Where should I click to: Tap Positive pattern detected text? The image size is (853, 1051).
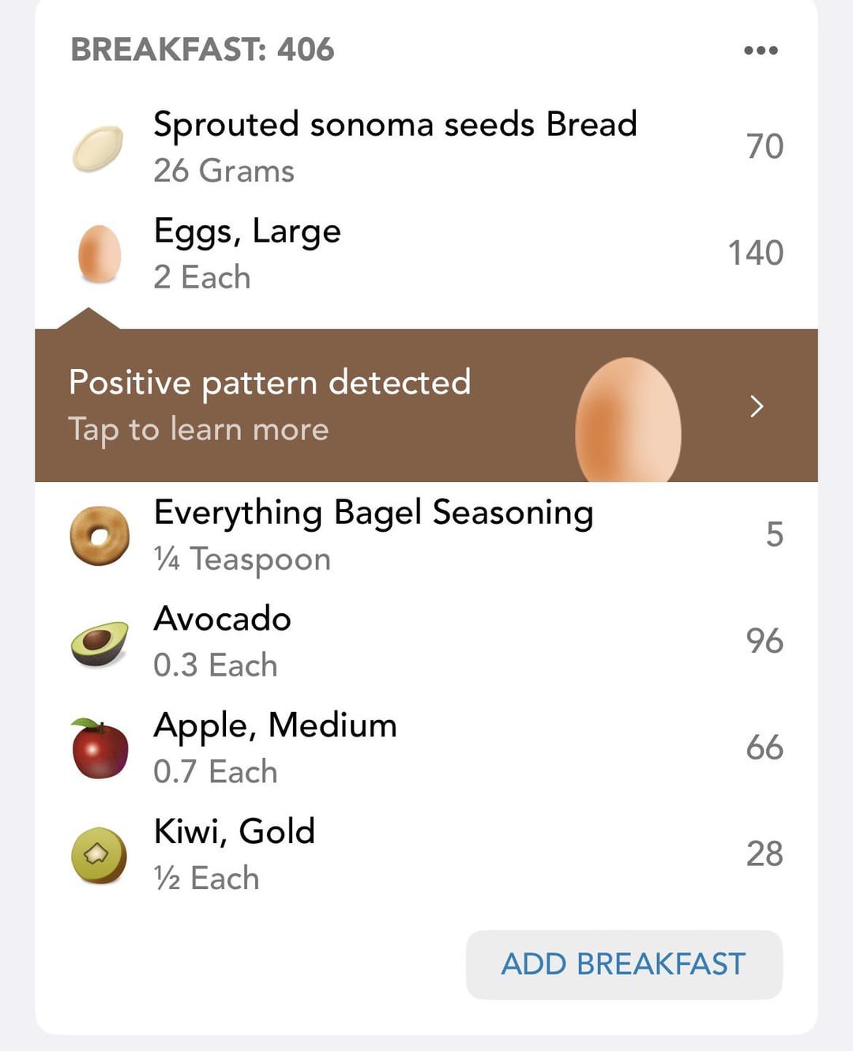[x=270, y=383]
